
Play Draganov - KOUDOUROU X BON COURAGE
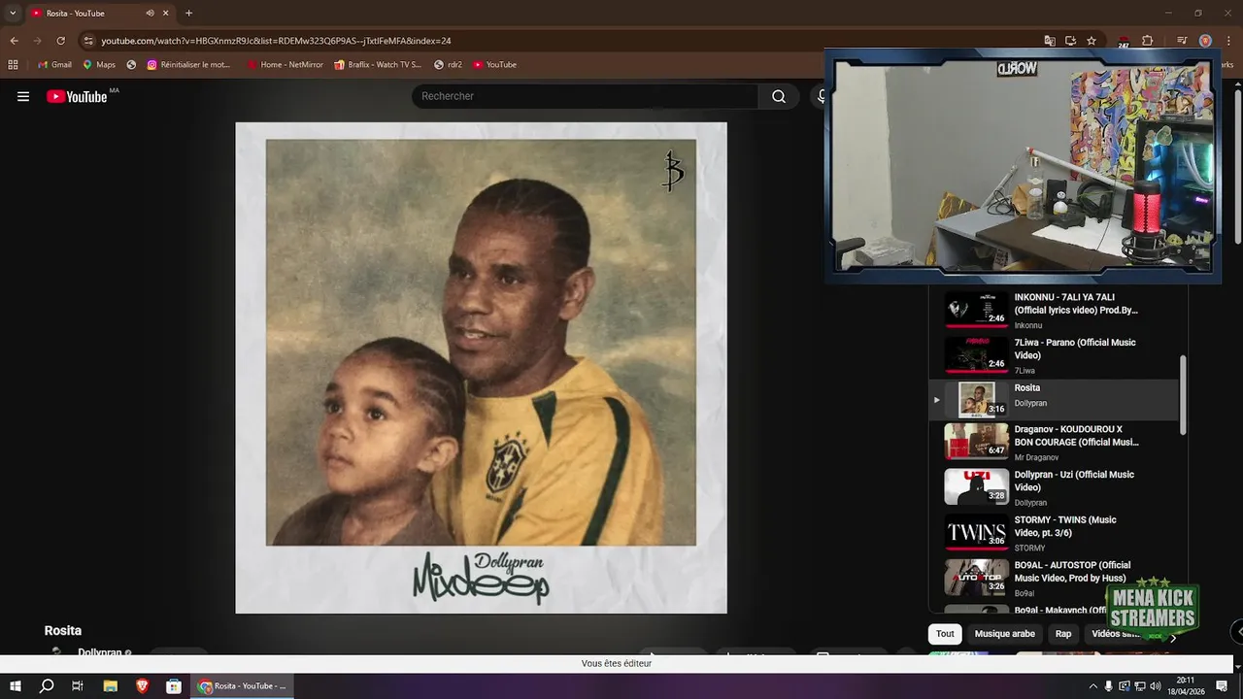[1054, 442]
